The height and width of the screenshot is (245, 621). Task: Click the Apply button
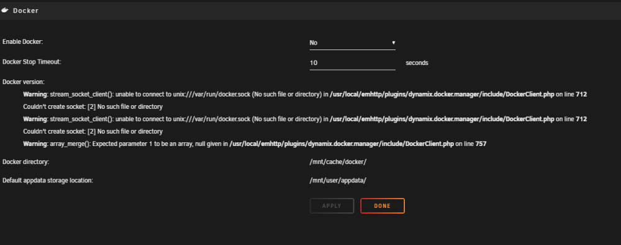pyautogui.click(x=332, y=206)
